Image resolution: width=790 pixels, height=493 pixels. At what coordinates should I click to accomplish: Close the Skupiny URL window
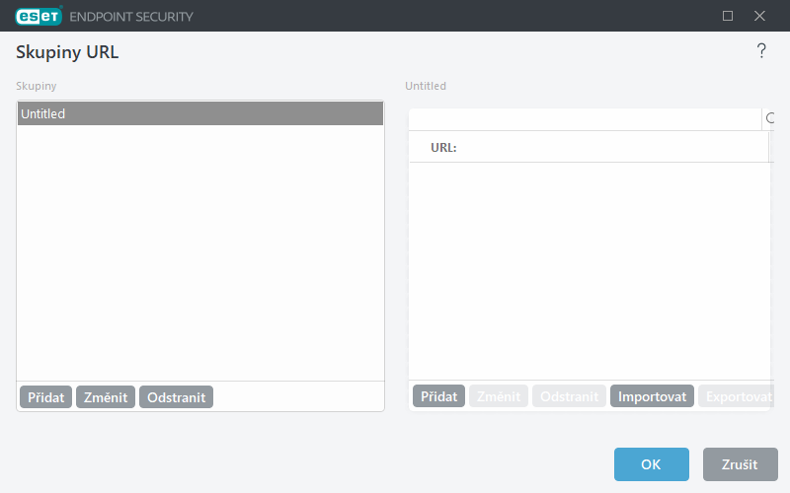click(759, 16)
